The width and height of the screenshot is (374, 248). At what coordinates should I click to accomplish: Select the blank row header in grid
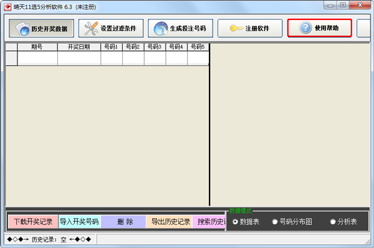11,58
